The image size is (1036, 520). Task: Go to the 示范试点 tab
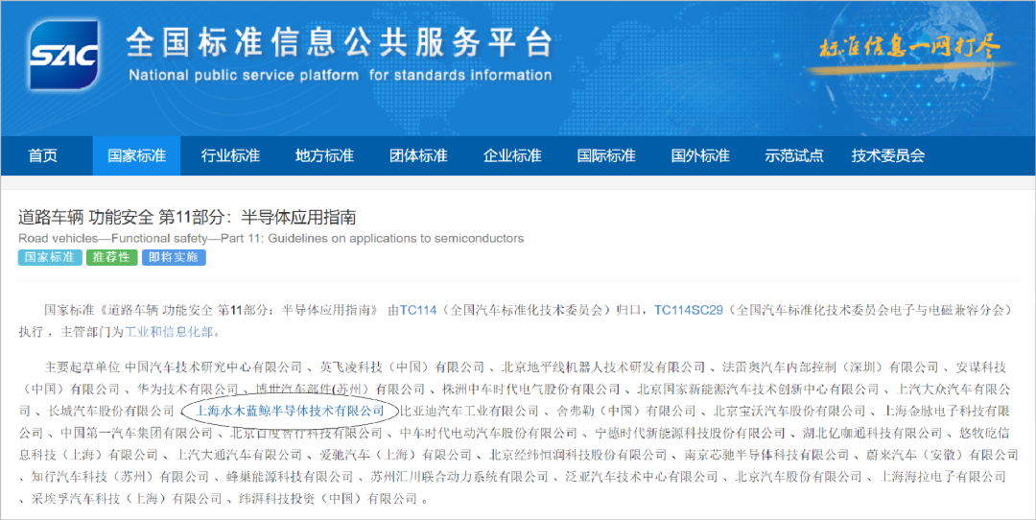(x=794, y=156)
